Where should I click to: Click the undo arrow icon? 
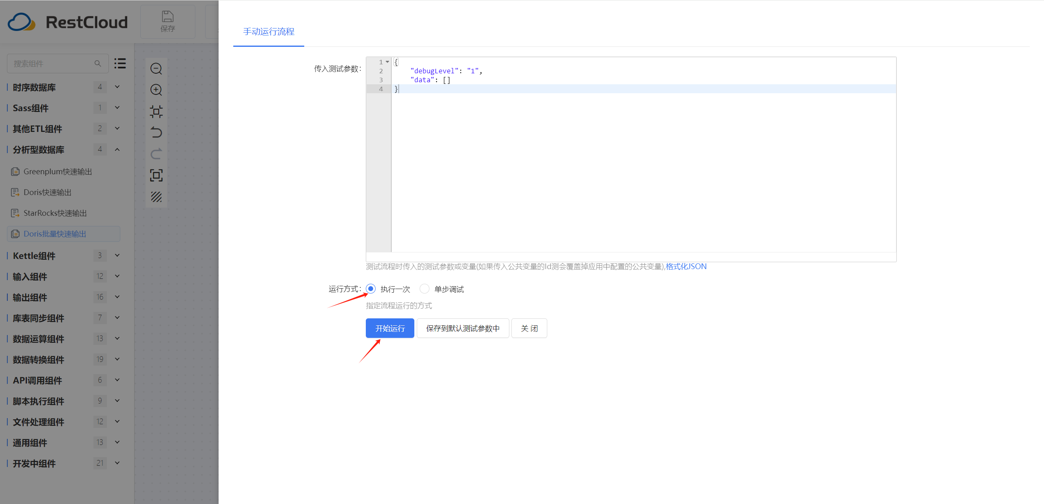(156, 132)
